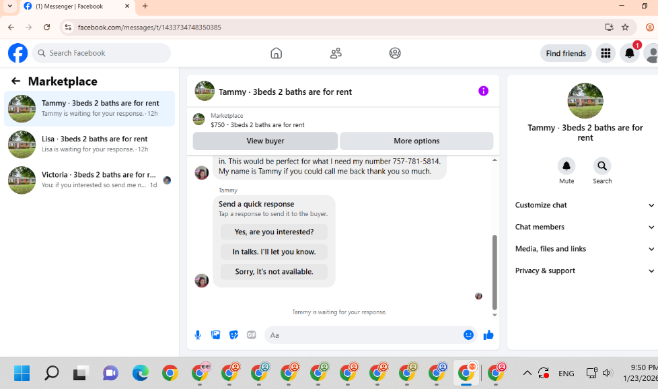658x389 pixels.
Task: Launch Microsoft Edge from taskbar
Action: (x=140, y=373)
